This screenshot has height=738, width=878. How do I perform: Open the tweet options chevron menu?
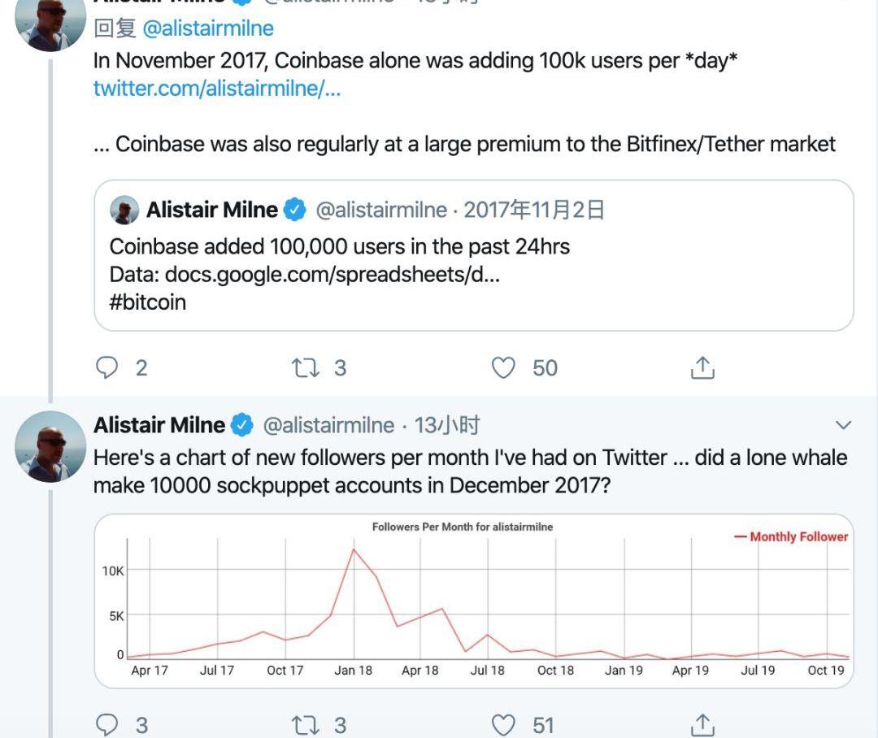[x=844, y=425]
